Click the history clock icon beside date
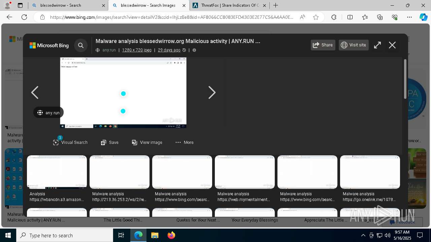Screen dimensions: 431x242 (184, 50)
